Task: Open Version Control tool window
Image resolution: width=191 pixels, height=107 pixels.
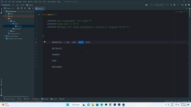Action: [10, 99]
